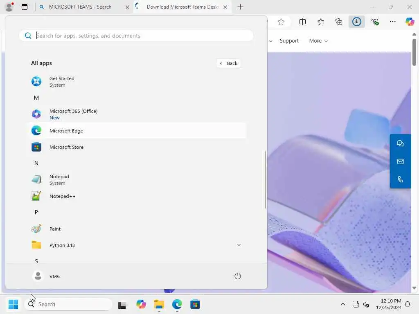The height and width of the screenshot is (314, 419).
Task: Open Copilot sidebar in Edge
Action: 410,22
